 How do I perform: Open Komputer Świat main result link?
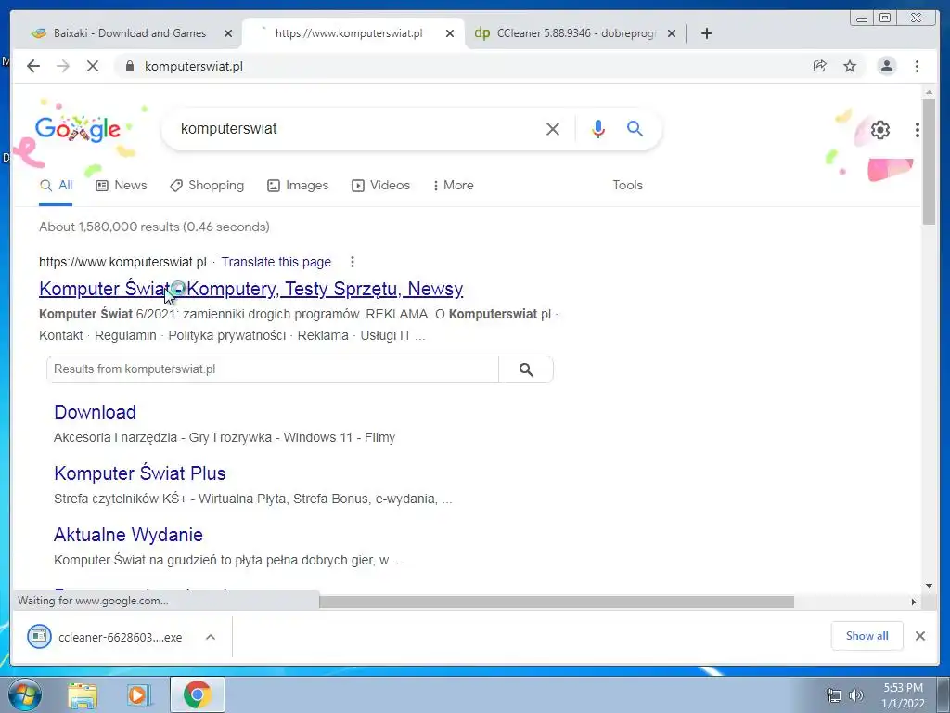[x=250, y=289]
